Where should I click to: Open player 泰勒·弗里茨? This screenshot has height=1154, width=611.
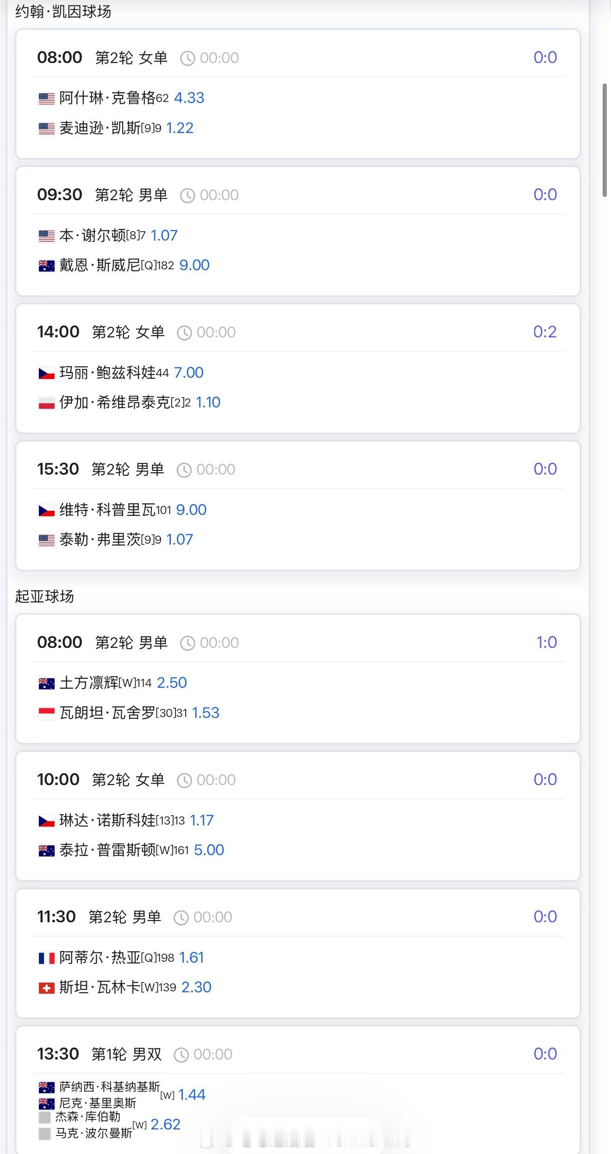(100, 539)
